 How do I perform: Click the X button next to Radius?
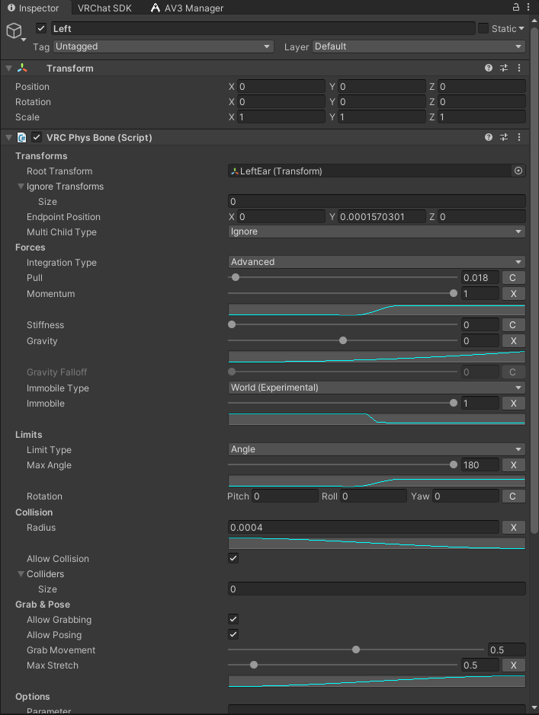click(513, 527)
